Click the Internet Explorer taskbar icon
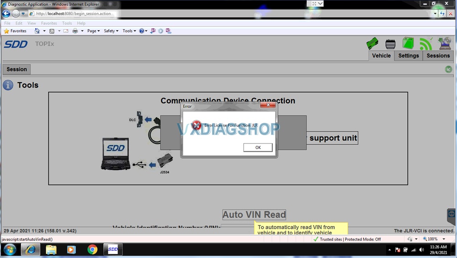 coord(30,250)
